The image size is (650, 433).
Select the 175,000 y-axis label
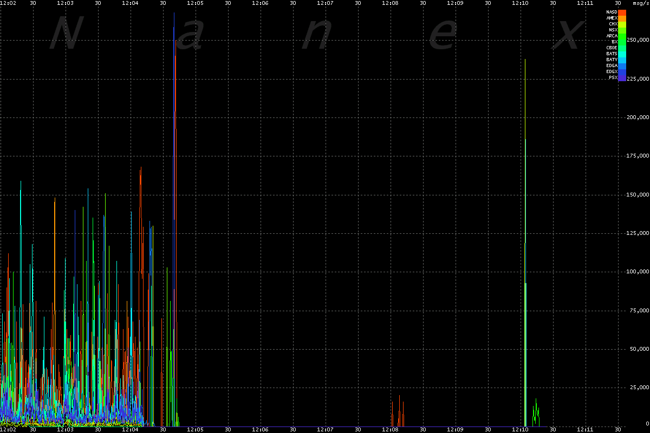(638, 156)
